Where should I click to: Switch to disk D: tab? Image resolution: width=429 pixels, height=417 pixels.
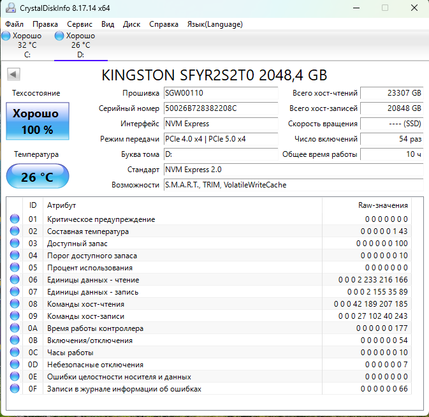coord(80,45)
